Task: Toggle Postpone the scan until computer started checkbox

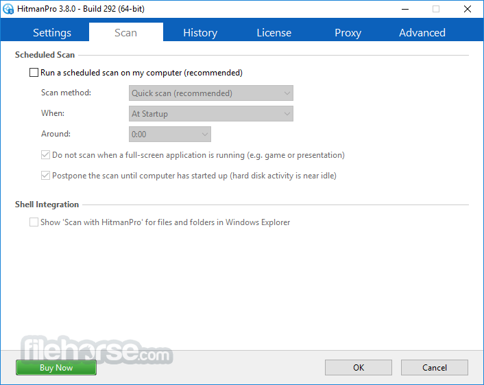Action: pos(45,176)
